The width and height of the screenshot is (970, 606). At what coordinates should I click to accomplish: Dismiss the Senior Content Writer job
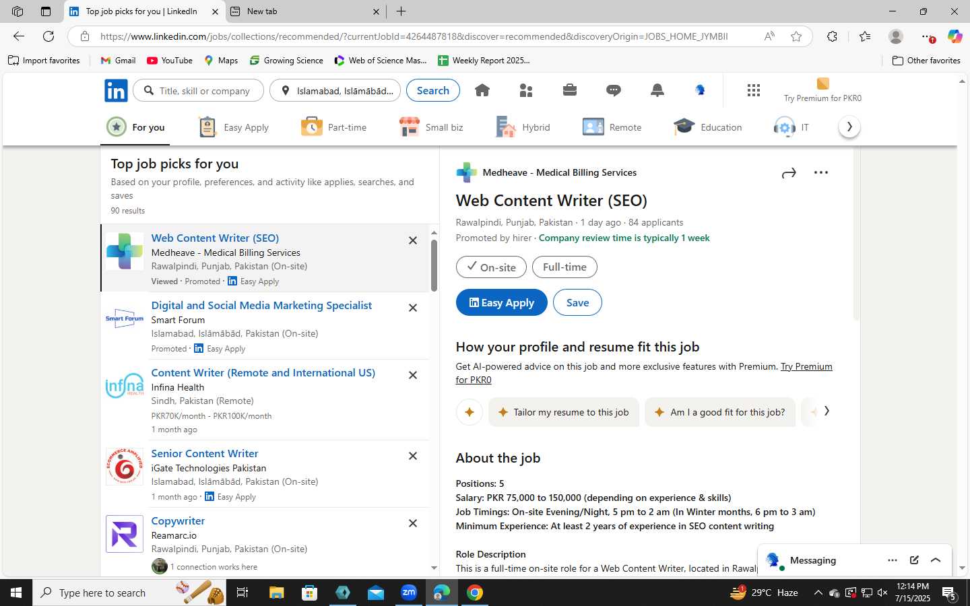tap(413, 456)
